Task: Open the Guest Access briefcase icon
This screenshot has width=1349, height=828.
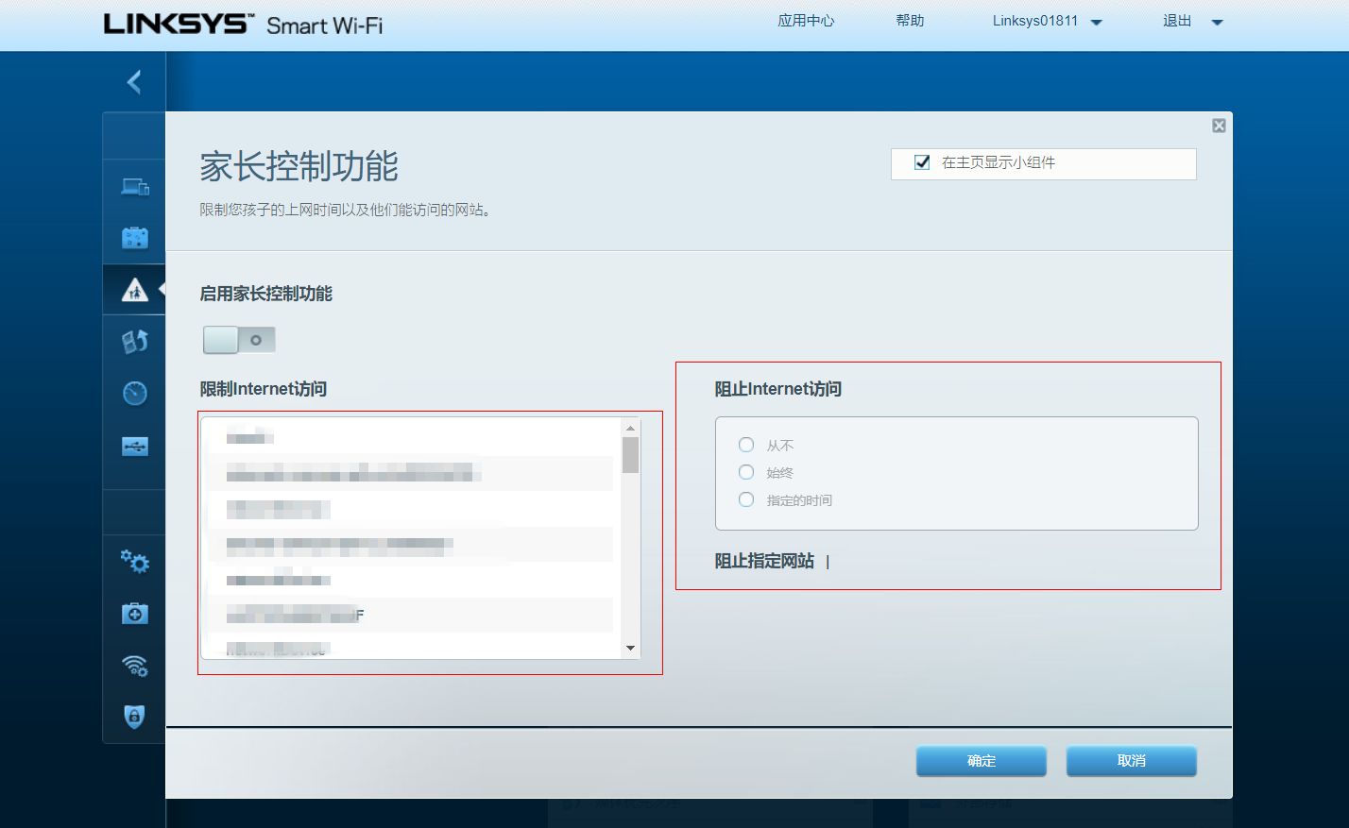Action: (135, 238)
